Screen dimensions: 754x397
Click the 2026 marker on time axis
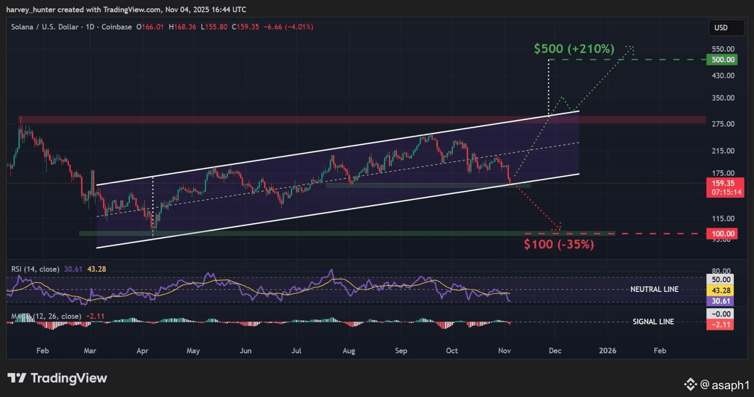point(608,350)
